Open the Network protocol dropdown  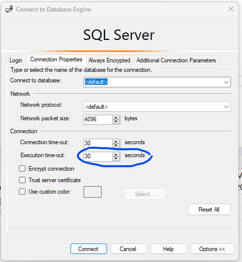point(157,107)
